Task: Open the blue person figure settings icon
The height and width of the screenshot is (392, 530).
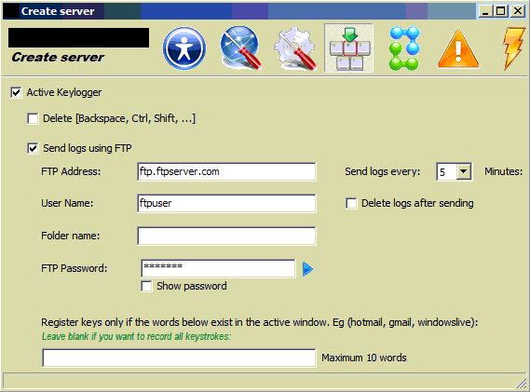Action: tap(184, 48)
